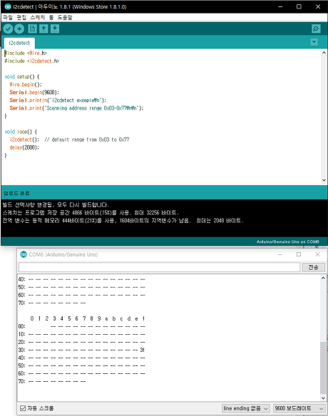Focus the serial monitor input field
The image size is (328, 416).
click(159, 267)
